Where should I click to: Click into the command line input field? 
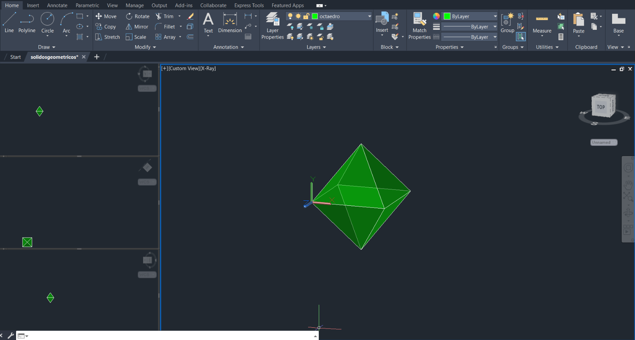(x=170, y=336)
